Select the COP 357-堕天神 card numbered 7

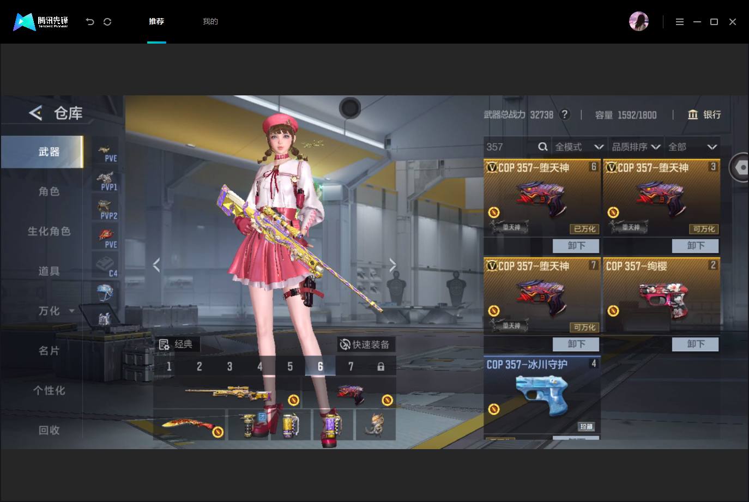[x=542, y=296]
